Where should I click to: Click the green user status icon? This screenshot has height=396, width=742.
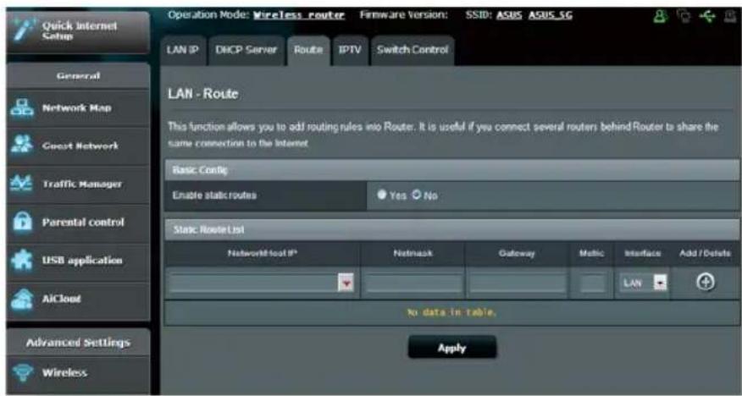(x=661, y=17)
